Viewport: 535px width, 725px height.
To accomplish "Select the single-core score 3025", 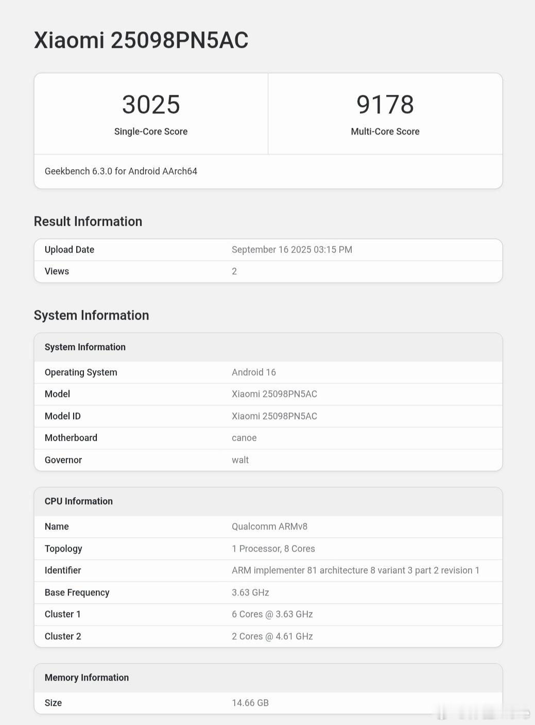I will click(x=151, y=104).
